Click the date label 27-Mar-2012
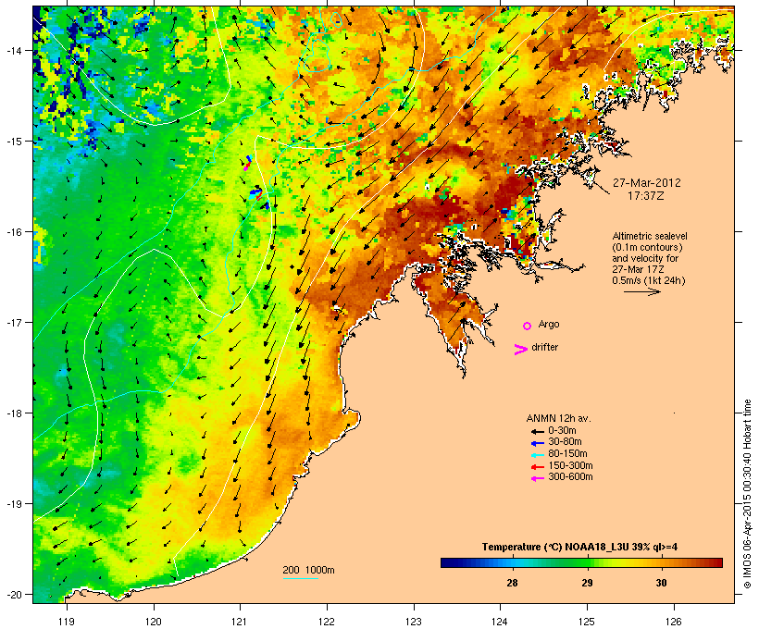Viewport: 759px width, 629px height. [647, 183]
